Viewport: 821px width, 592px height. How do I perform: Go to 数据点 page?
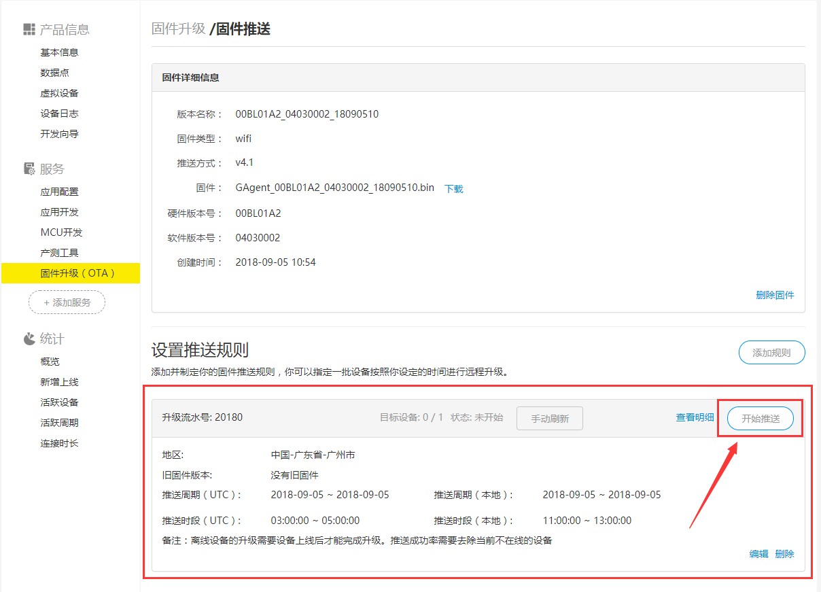(x=54, y=73)
